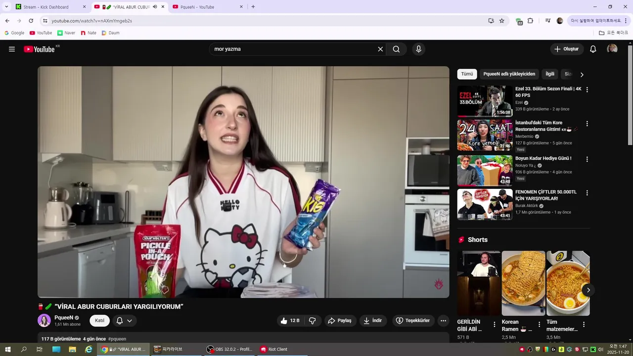Start voice search with the microphone

point(418,49)
